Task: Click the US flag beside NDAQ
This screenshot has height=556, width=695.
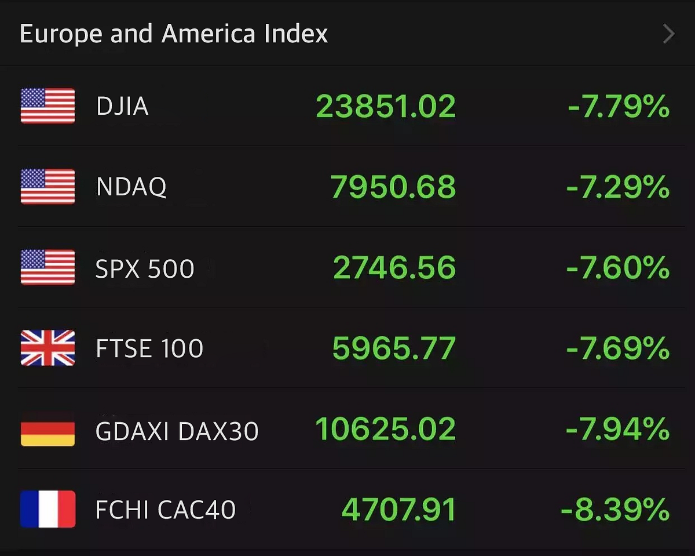Action: coord(47,186)
